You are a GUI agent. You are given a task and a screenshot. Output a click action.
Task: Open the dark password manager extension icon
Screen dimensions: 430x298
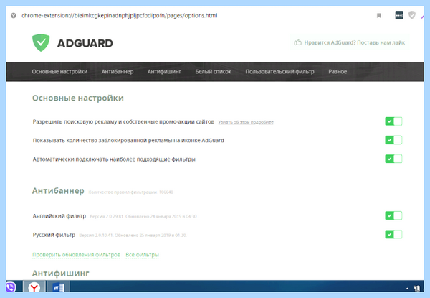pos(399,15)
